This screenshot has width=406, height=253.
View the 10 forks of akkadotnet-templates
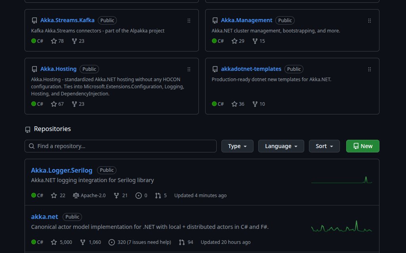[259, 104]
